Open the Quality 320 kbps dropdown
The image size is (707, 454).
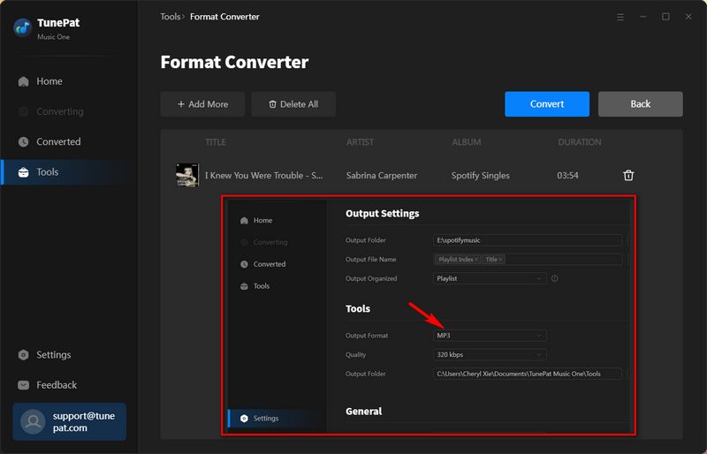click(x=490, y=355)
